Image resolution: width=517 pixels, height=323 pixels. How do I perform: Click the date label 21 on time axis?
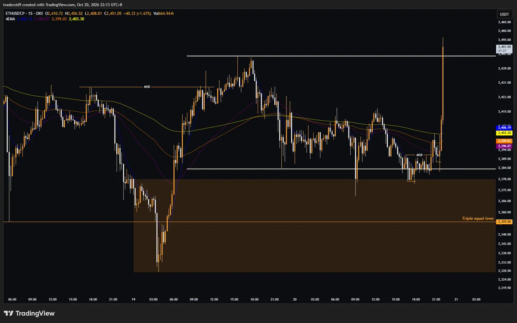click(456, 299)
